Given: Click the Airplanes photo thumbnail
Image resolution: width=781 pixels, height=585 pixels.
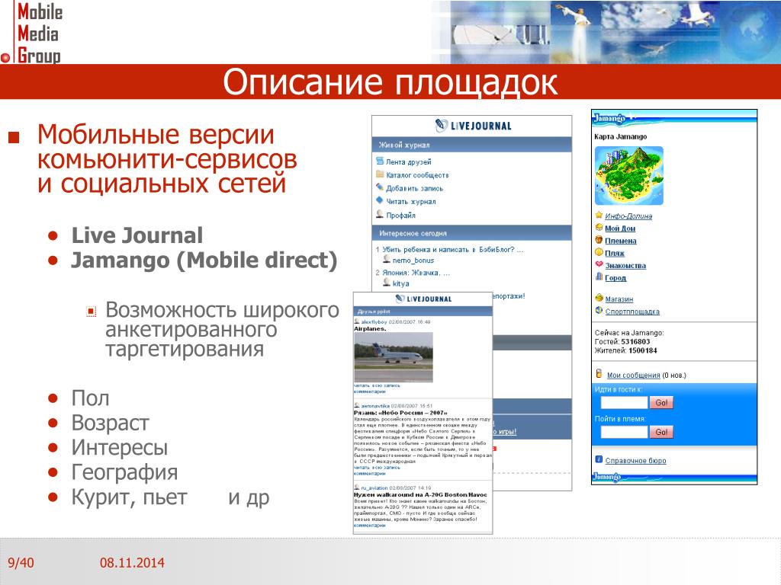Looking at the screenshot, I should click(x=394, y=357).
